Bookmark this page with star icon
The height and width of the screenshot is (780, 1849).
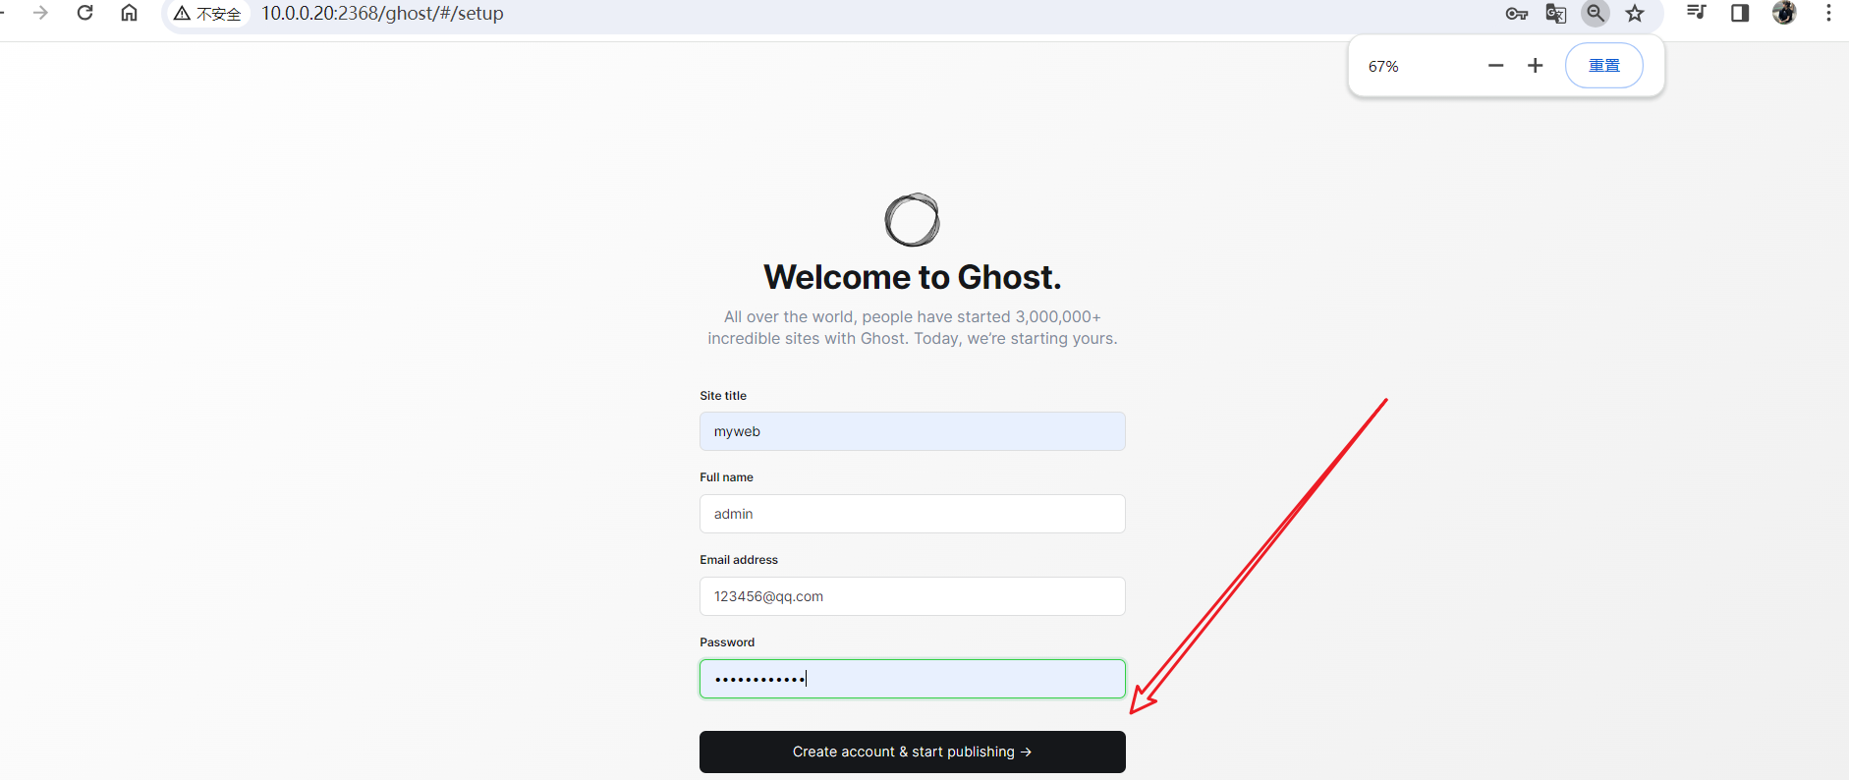1635,14
